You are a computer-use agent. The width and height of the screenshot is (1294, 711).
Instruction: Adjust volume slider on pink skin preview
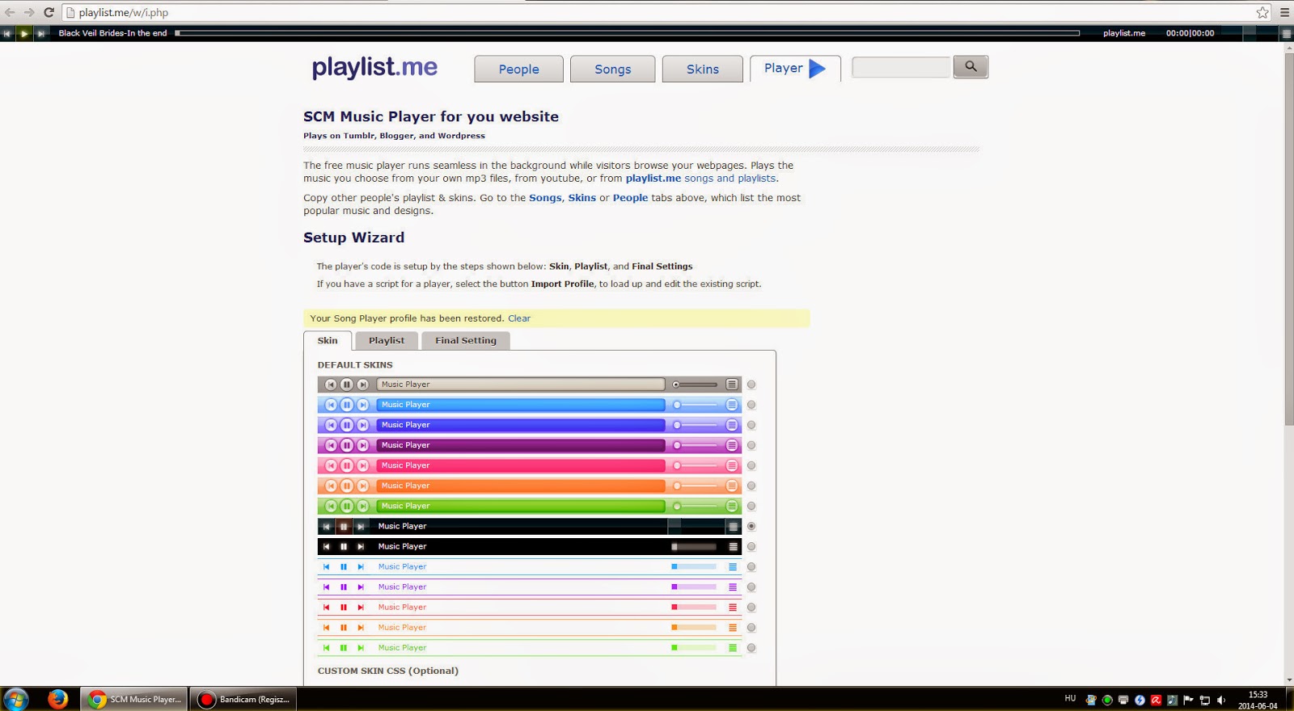pyautogui.click(x=695, y=465)
